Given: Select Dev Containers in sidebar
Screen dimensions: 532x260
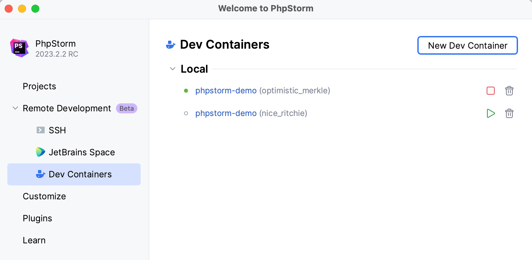Looking at the screenshot, I should pos(74,174).
